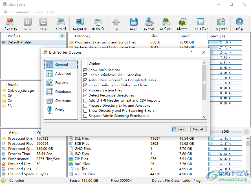Image resolution: width=251 pixels, height=184 pixels.
Task: Open the Help menu
Action: click(x=50, y=12)
